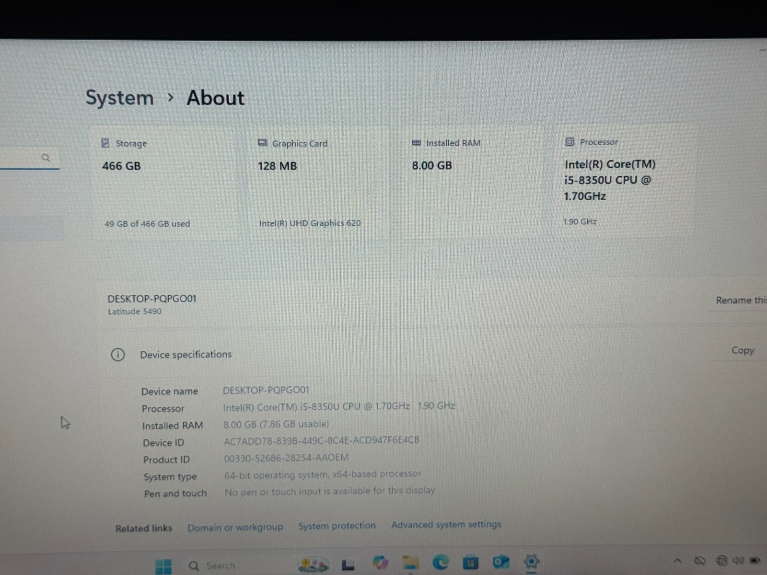Open Task View from the taskbar
The width and height of the screenshot is (767, 575).
pos(348,565)
